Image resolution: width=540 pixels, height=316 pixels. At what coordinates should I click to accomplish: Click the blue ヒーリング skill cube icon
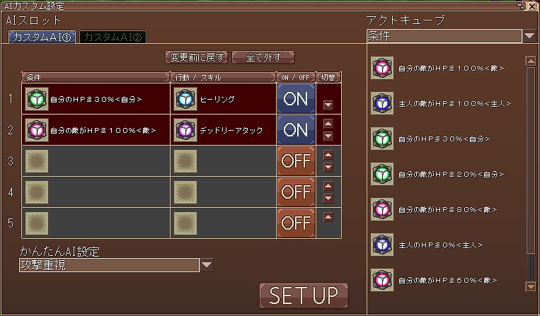pyautogui.click(x=185, y=99)
